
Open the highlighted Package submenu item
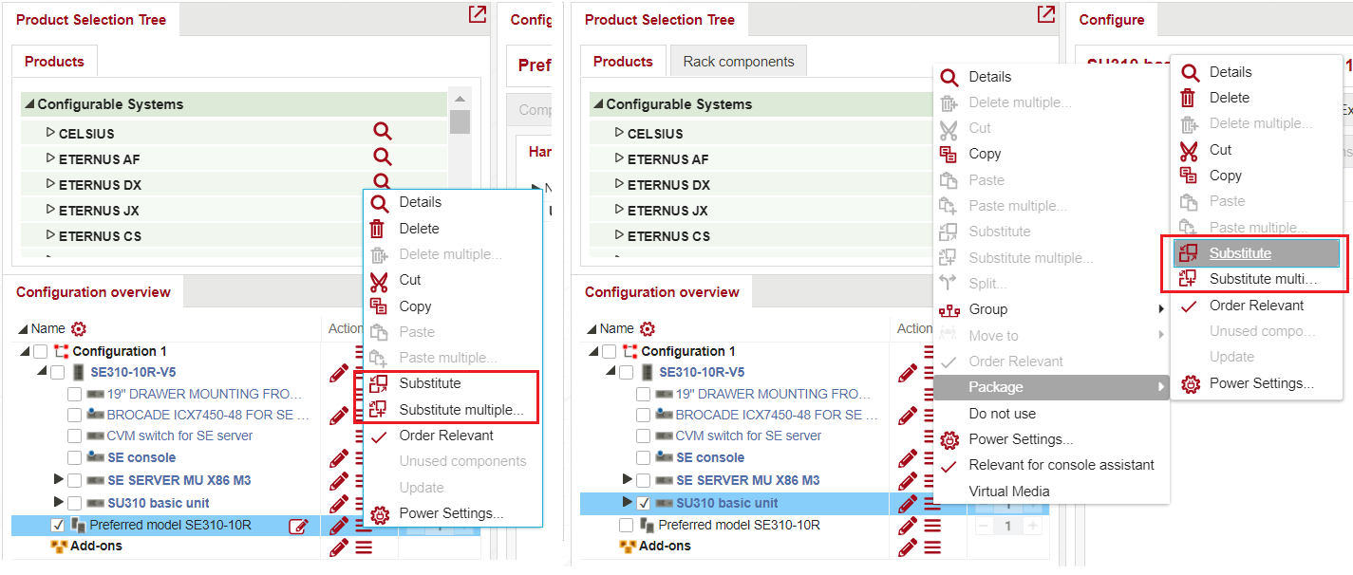point(1051,387)
